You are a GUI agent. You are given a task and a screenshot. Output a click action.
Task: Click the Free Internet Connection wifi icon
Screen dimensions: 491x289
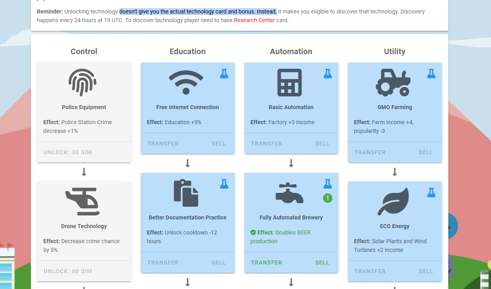pyautogui.click(x=186, y=82)
